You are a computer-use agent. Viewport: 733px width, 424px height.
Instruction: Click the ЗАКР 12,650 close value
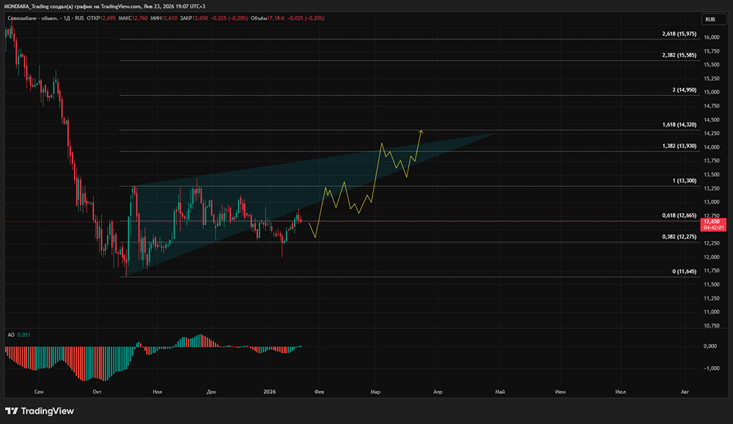(x=194, y=18)
